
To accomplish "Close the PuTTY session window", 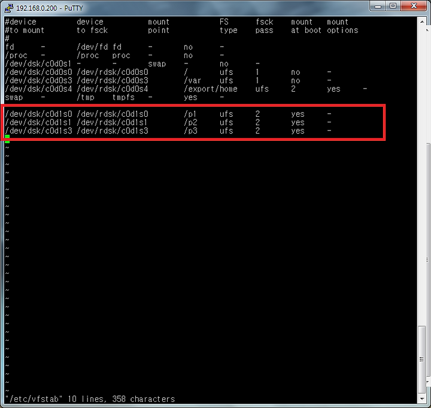I will point(414,6).
